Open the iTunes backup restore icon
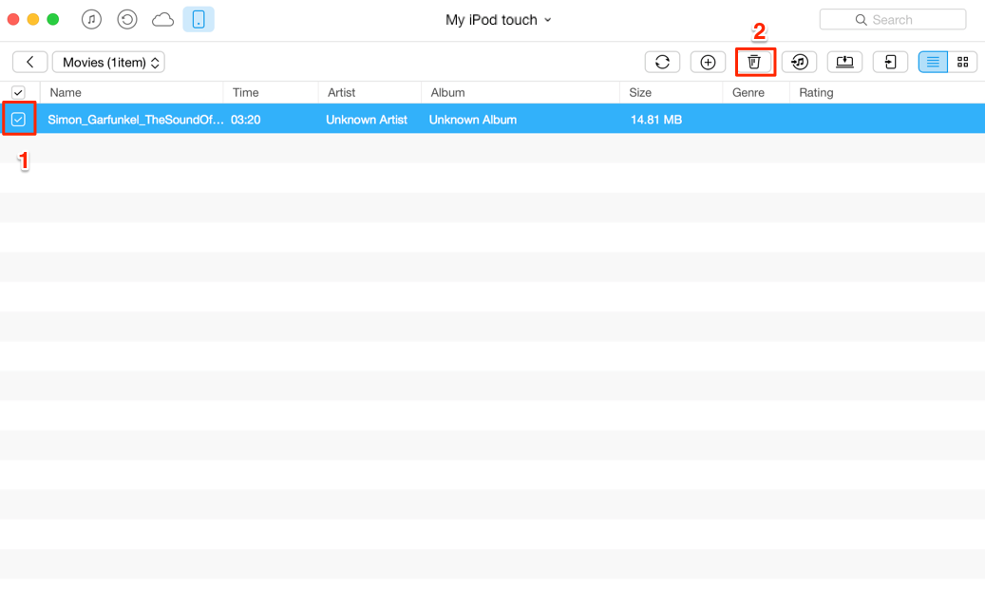Viewport: 985px width, 604px height. (127, 19)
